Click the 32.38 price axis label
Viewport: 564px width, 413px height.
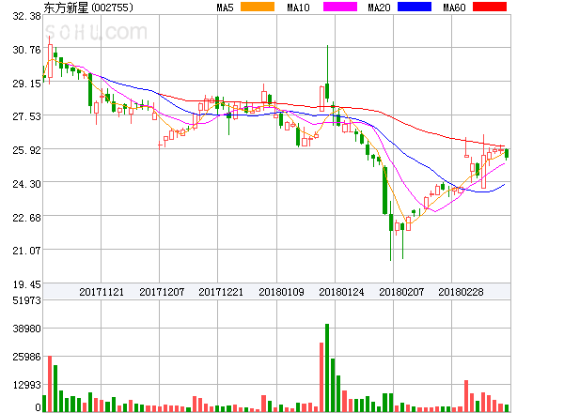point(26,16)
